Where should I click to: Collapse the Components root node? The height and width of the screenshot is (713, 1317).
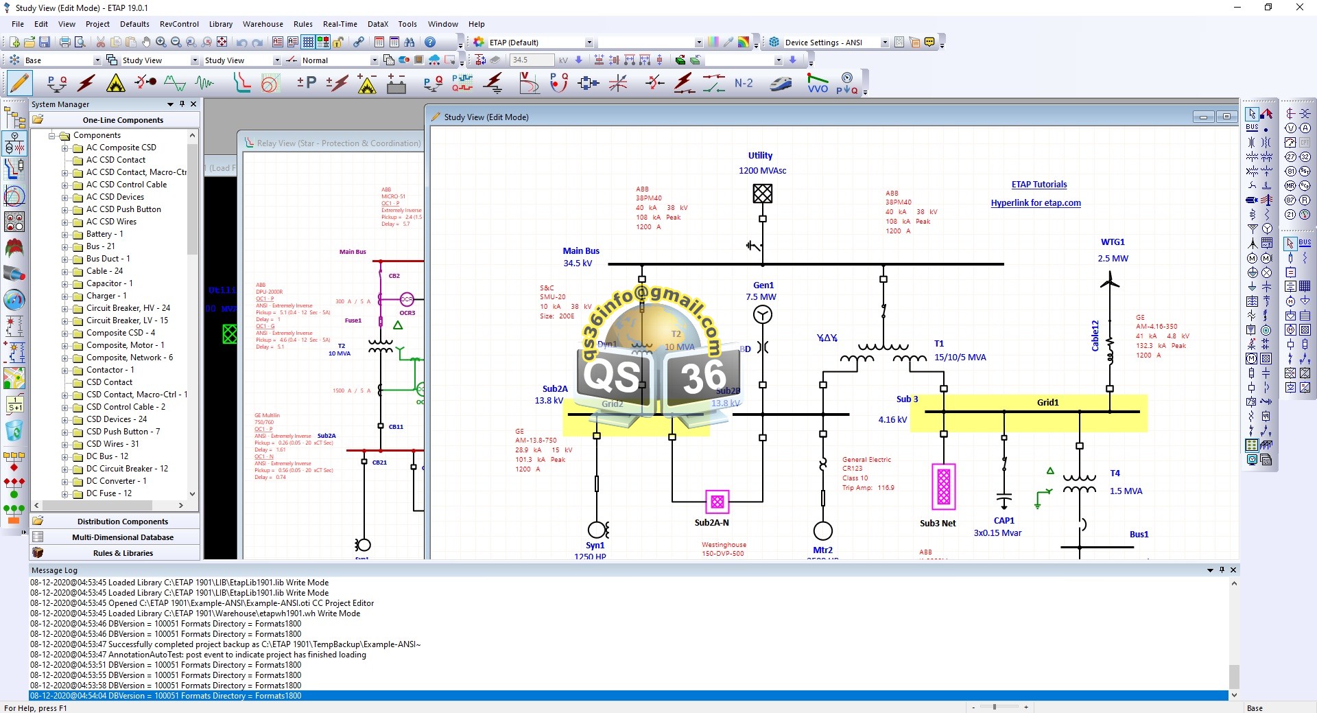pyautogui.click(x=51, y=135)
